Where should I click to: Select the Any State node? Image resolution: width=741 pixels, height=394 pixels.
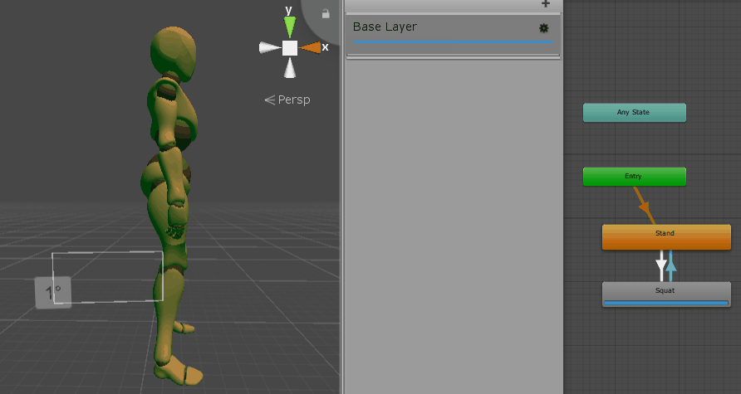pos(634,113)
